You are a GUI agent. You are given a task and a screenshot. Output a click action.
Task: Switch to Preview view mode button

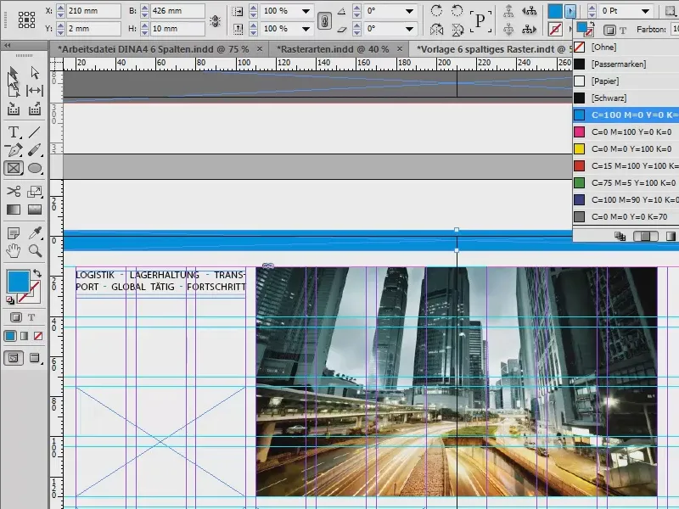click(35, 358)
